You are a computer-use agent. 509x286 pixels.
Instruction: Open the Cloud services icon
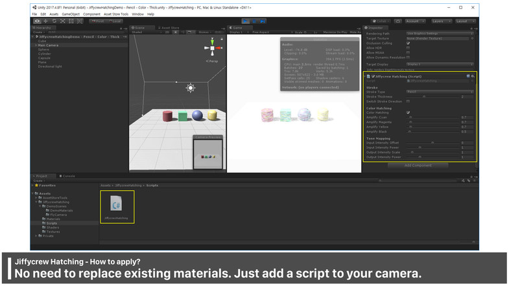(x=397, y=21)
